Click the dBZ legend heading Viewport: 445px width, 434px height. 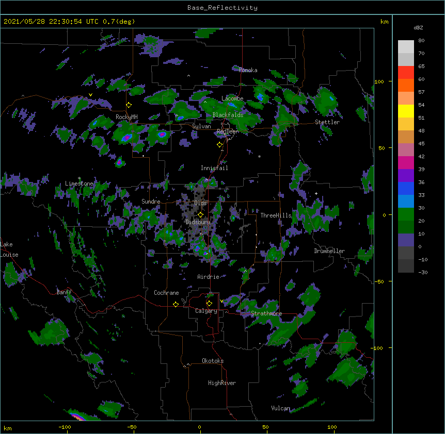click(418, 28)
